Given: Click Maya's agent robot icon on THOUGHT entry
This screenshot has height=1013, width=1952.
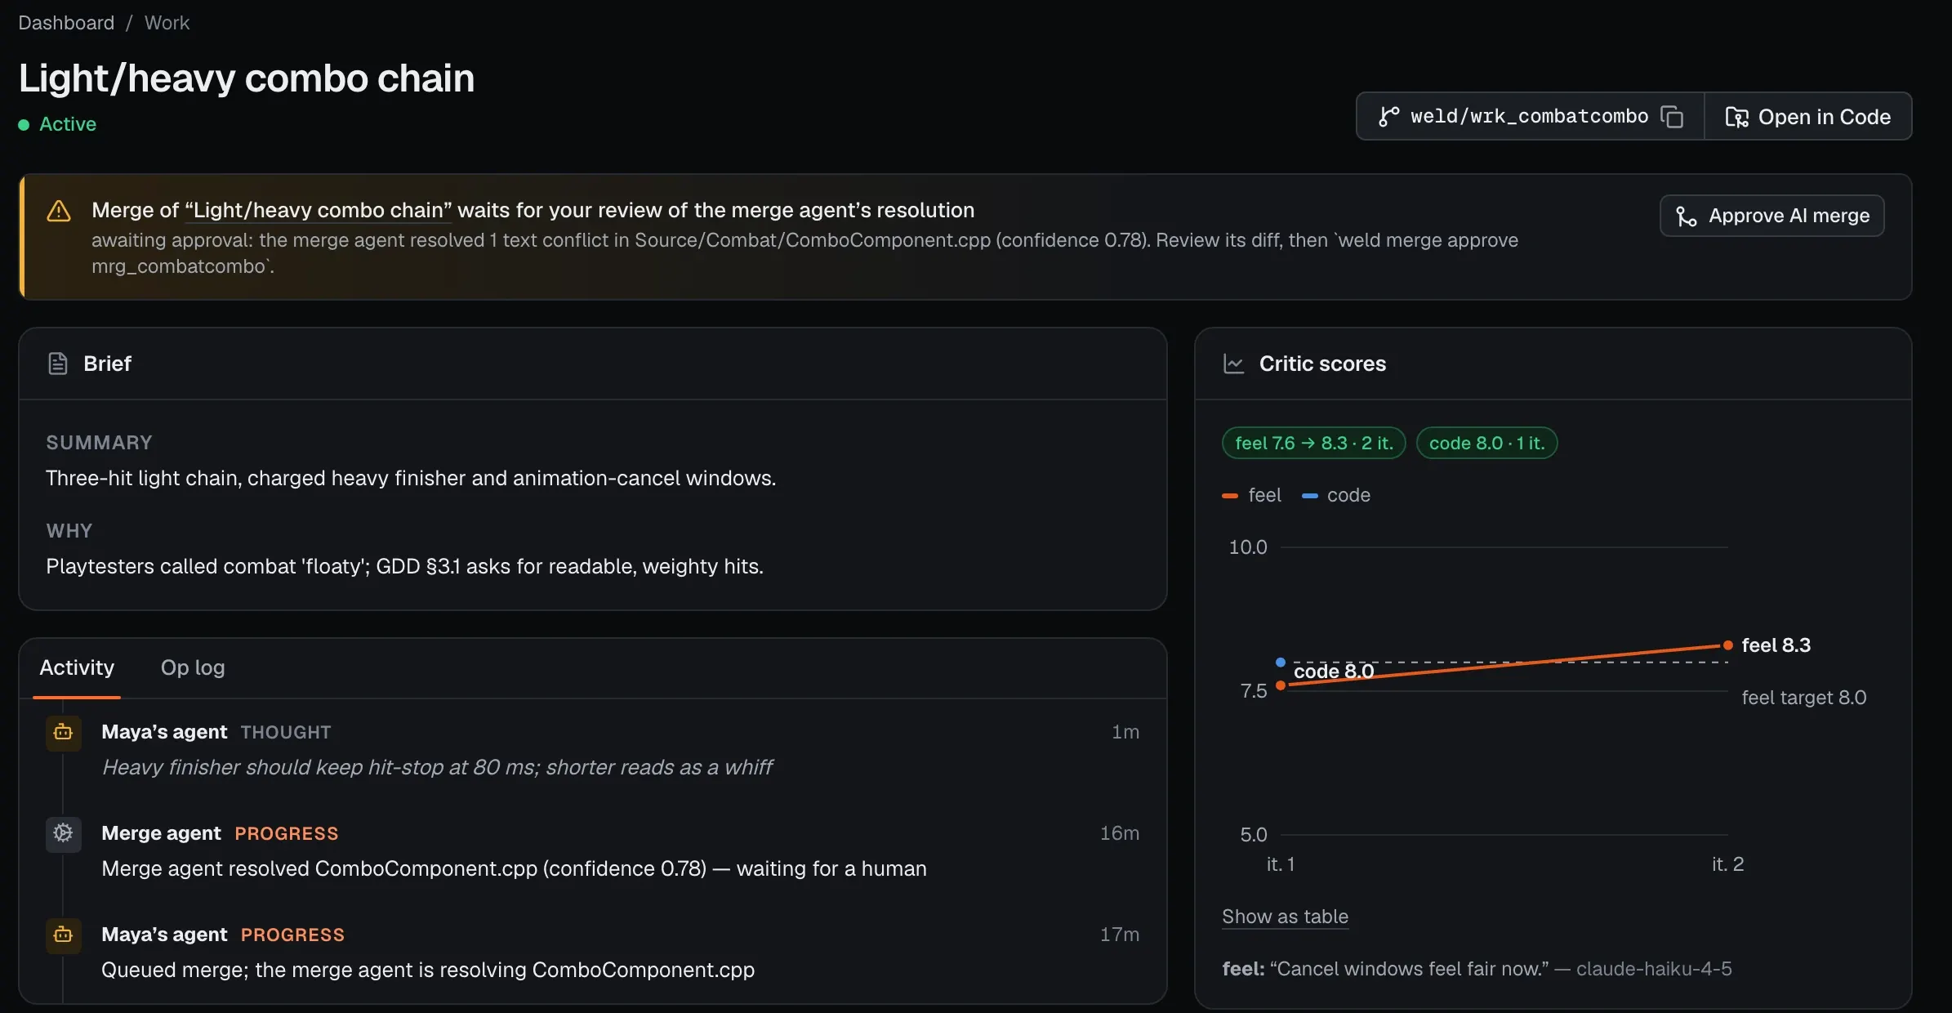Looking at the screenshot, I should (x=63, y=732).
